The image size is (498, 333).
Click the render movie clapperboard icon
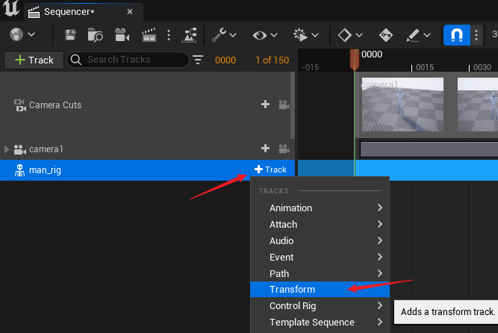click(x=149, y=35)
